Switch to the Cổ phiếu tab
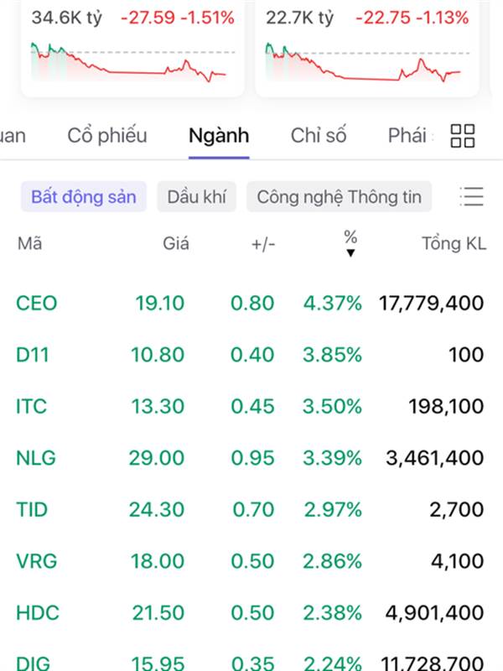The height and width of the screenshot is (671, 503). (107, 136)
